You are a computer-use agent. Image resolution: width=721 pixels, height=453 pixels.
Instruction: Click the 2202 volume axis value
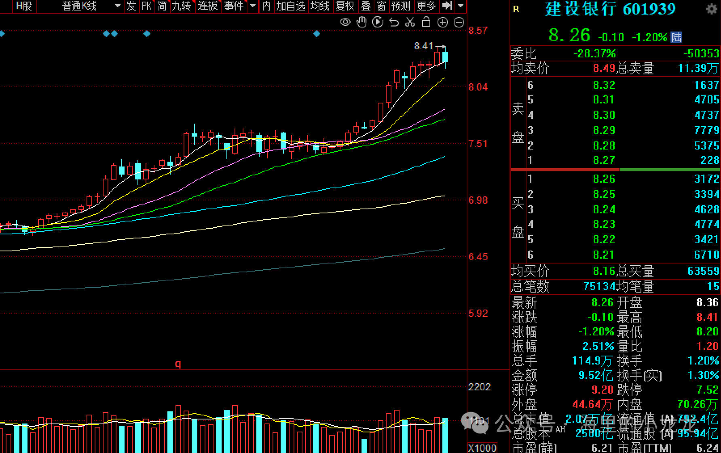coord(479,387)
